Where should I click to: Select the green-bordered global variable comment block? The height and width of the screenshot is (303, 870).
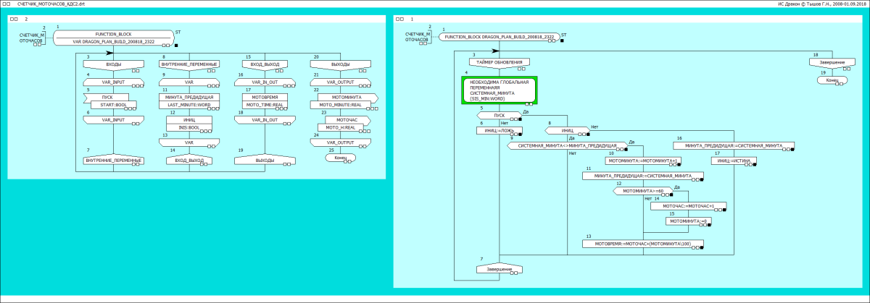pos(499,90)
